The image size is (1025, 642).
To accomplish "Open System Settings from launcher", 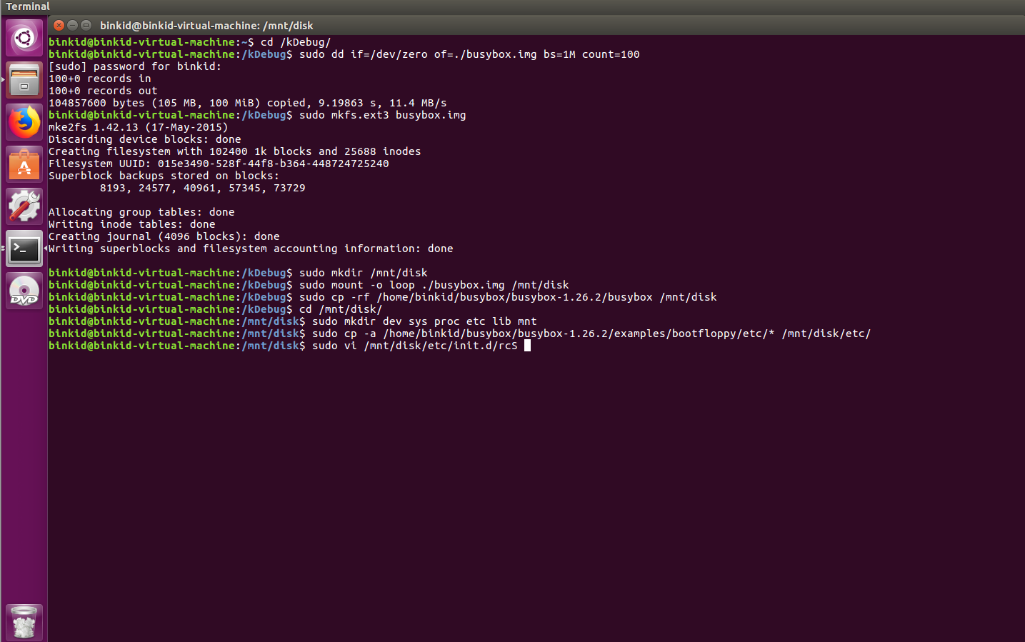I will click(x=24, y=206).
